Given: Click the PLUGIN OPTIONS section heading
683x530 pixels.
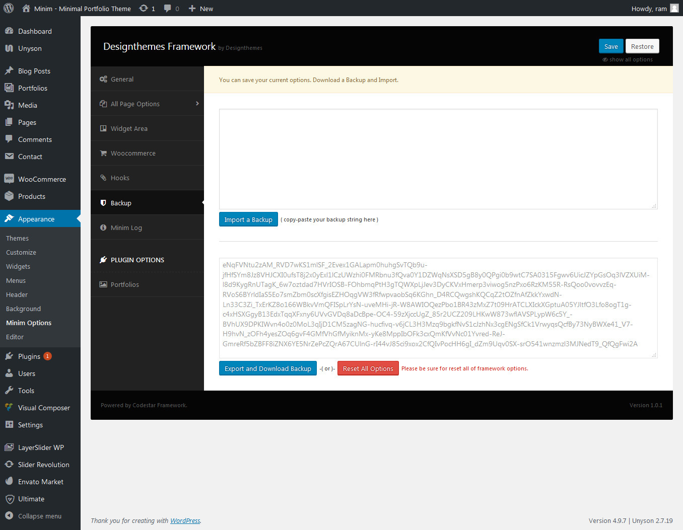Looking at the screenshot, I should tap(138, 260).
